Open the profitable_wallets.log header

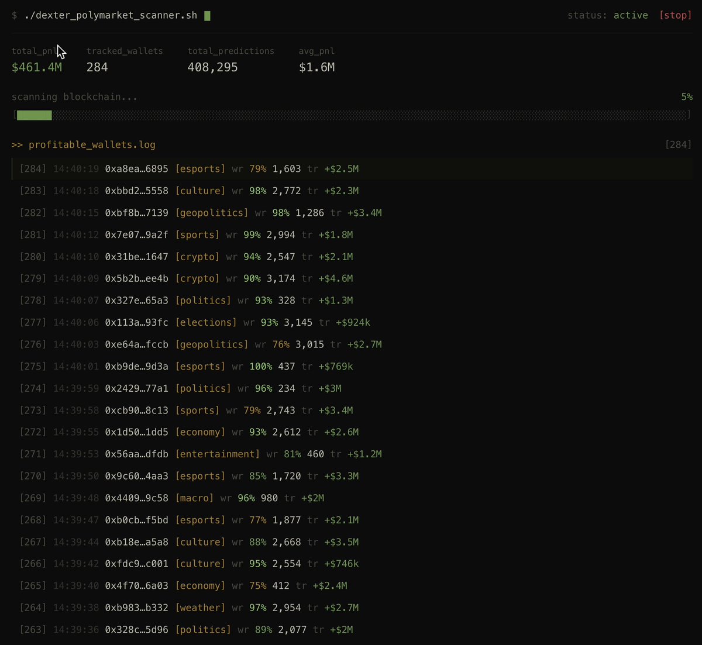84,144
